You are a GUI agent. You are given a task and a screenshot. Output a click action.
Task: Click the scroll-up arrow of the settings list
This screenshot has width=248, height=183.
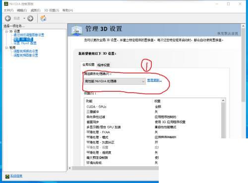223,101
